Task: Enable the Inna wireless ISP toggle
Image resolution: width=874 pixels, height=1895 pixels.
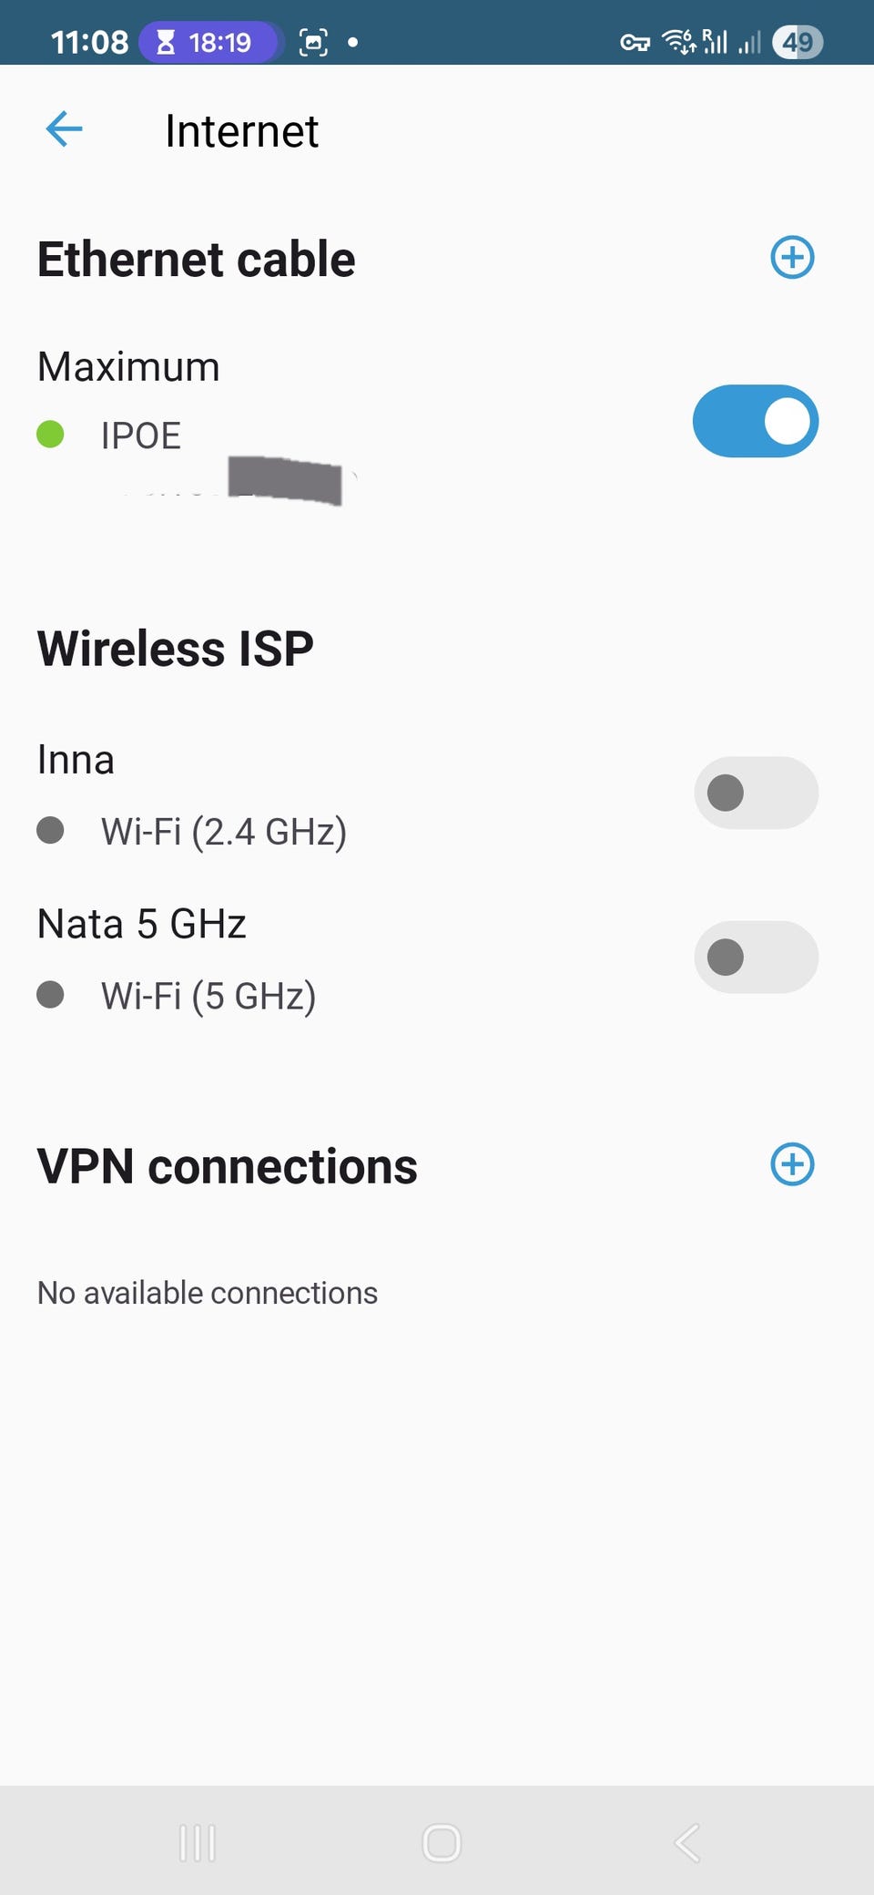Action: coord(756,793)
